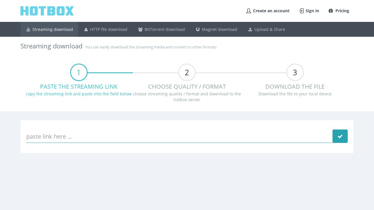Click the user icon beside Create an account
This screenshot has height=210, width=374.
249,11
